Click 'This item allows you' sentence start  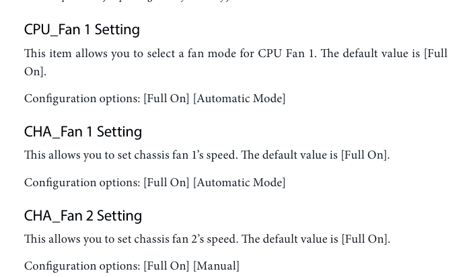(x=66, y=54)
